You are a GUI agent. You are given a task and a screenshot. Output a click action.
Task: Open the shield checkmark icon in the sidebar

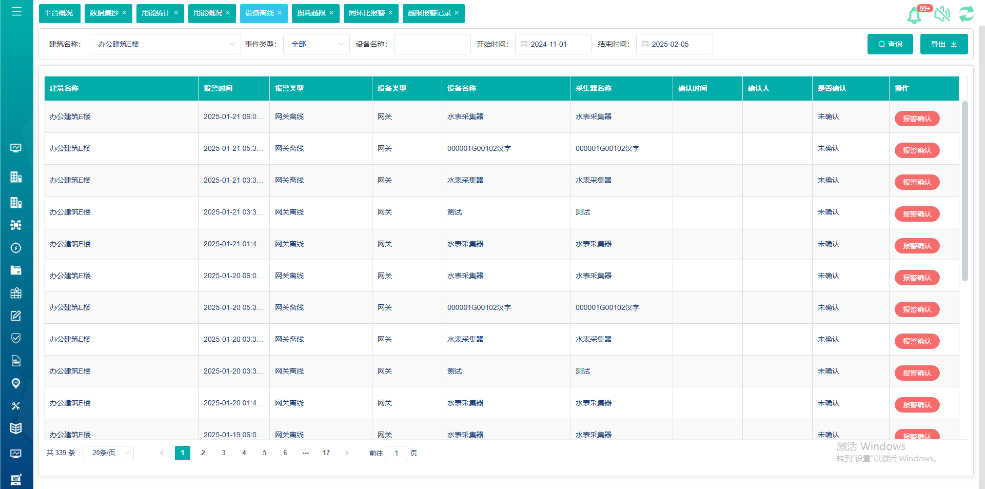point(16,338)
